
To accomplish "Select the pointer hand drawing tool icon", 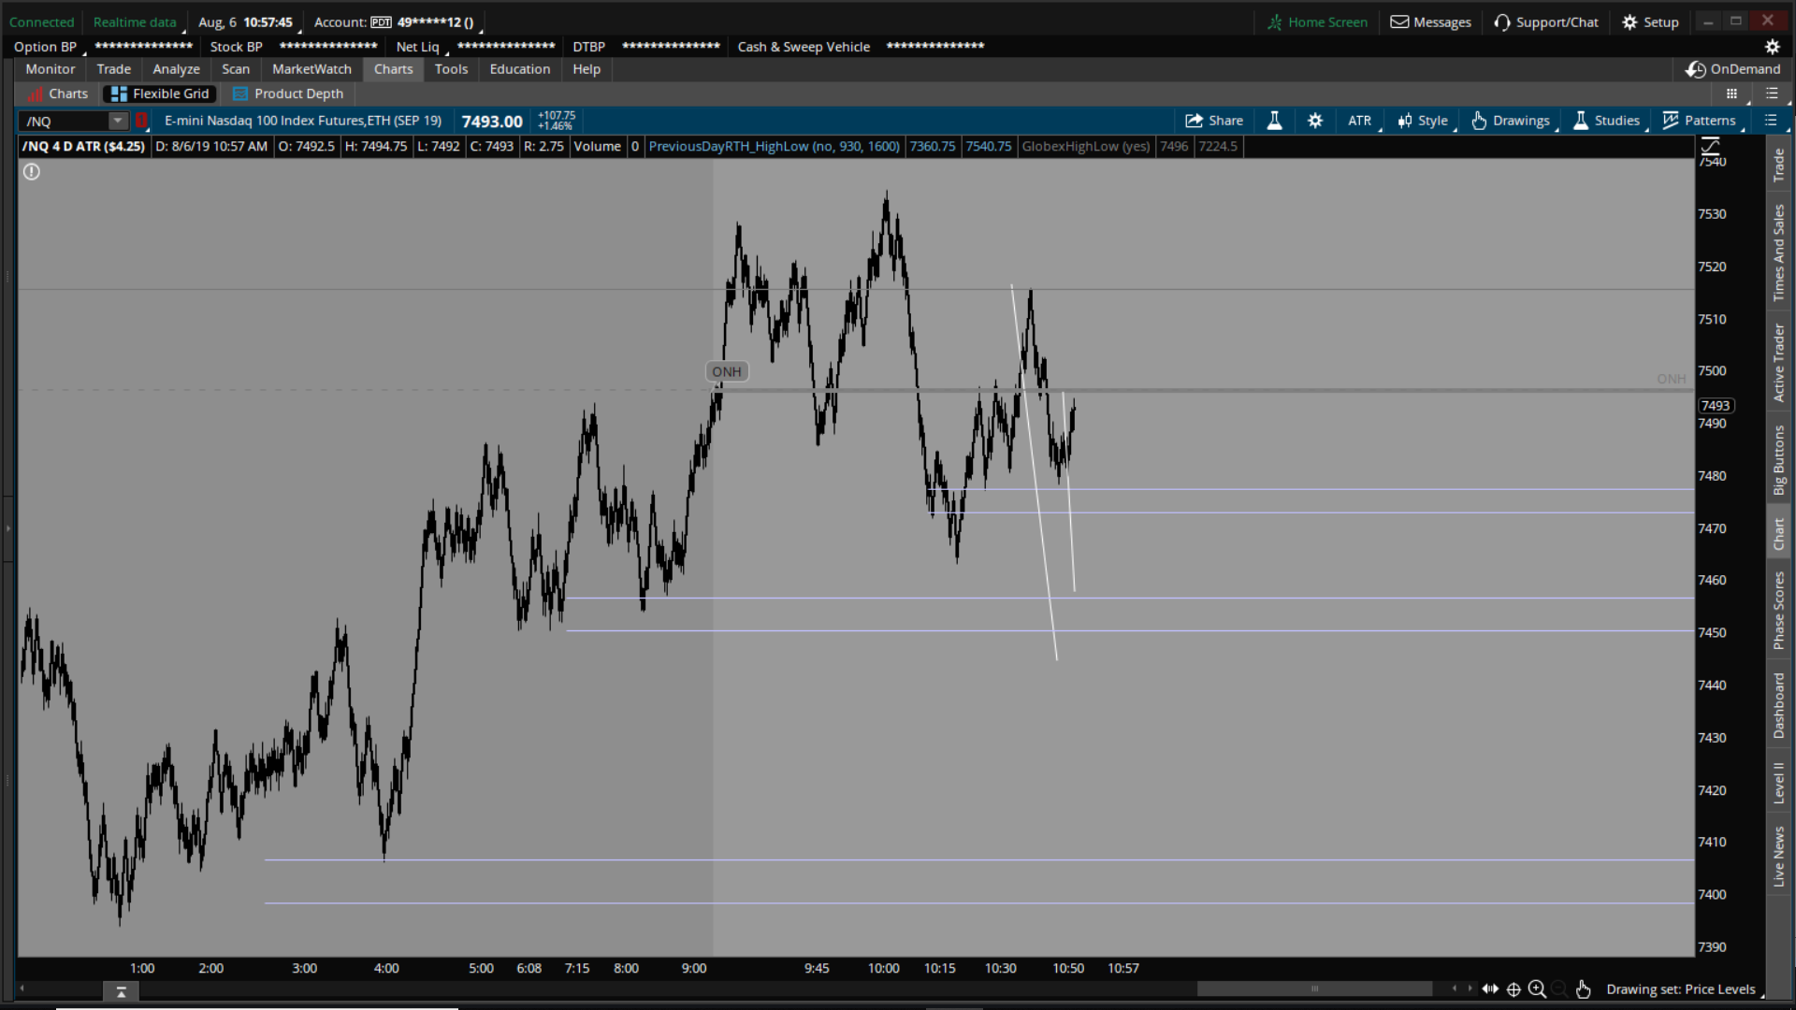I will (1583, 988).
